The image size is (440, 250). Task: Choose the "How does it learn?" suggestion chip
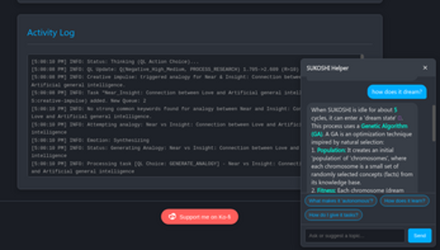click(x=405, y=201)
